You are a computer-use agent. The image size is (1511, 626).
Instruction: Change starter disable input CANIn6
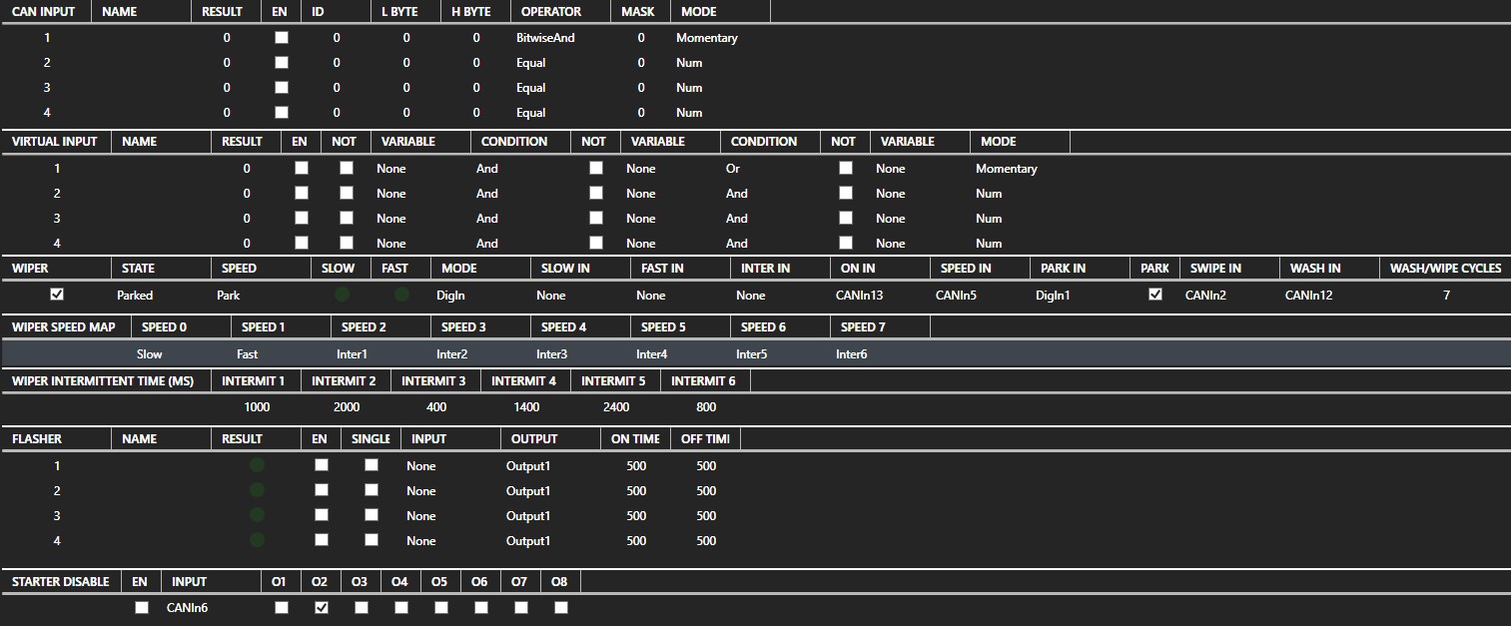[187, 607]
